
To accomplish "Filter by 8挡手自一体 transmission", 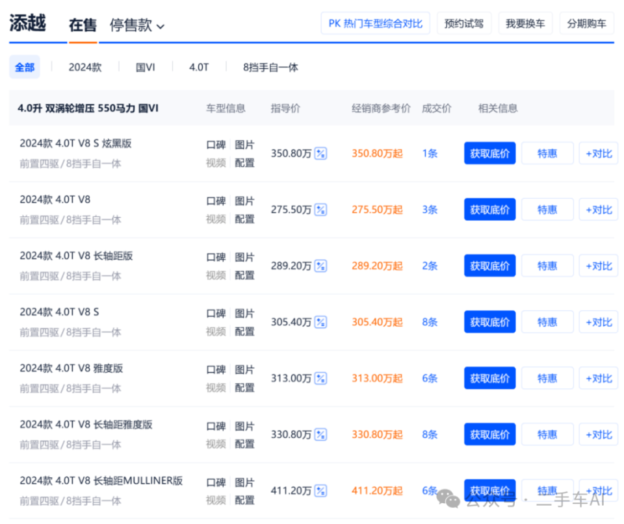I will [x=270, y=67].
